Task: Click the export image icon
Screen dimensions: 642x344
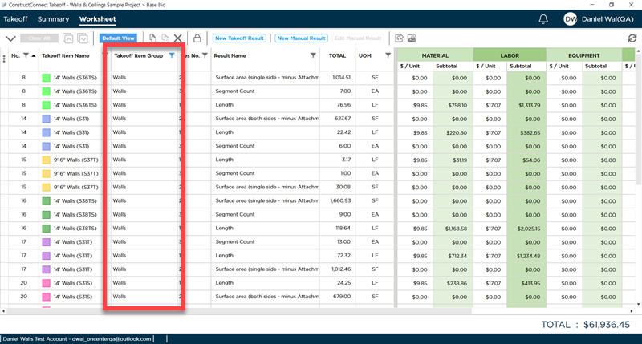Action: click(x=412, y=38)
